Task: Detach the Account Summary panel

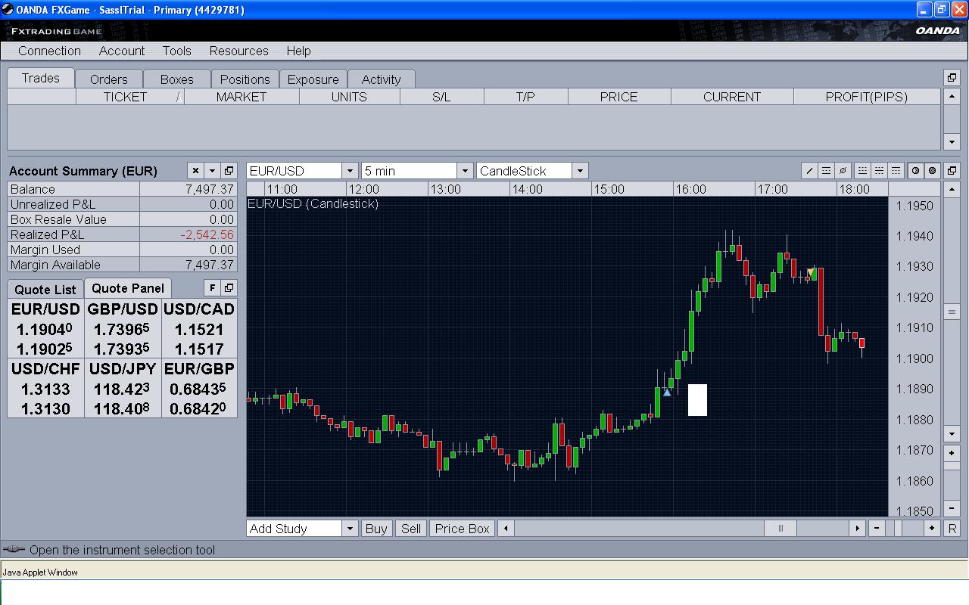Action: (229, 171)
